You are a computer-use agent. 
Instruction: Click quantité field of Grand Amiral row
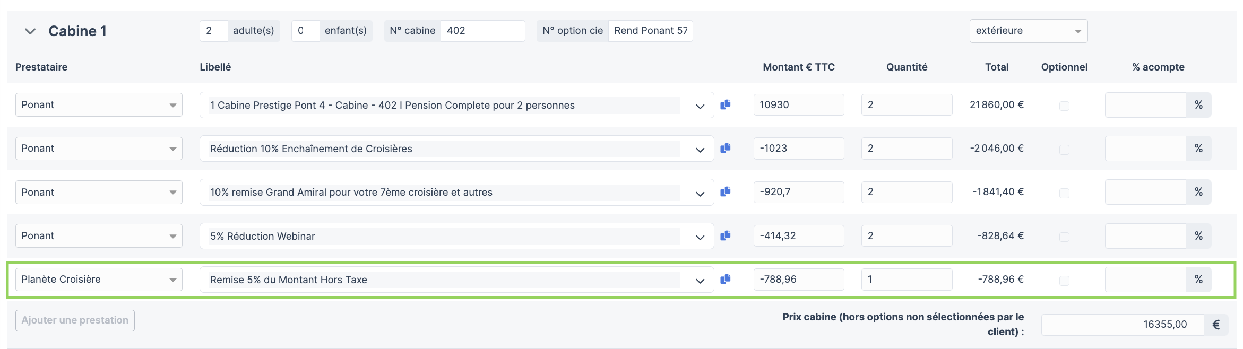907,191
